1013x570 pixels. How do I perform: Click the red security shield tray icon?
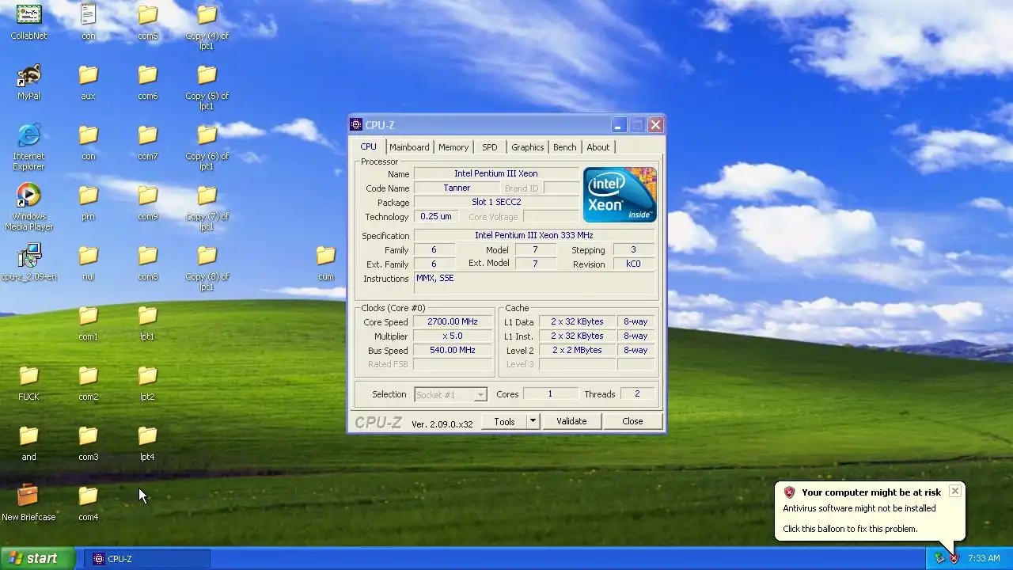pyautogui.click(x=954, y=558)
